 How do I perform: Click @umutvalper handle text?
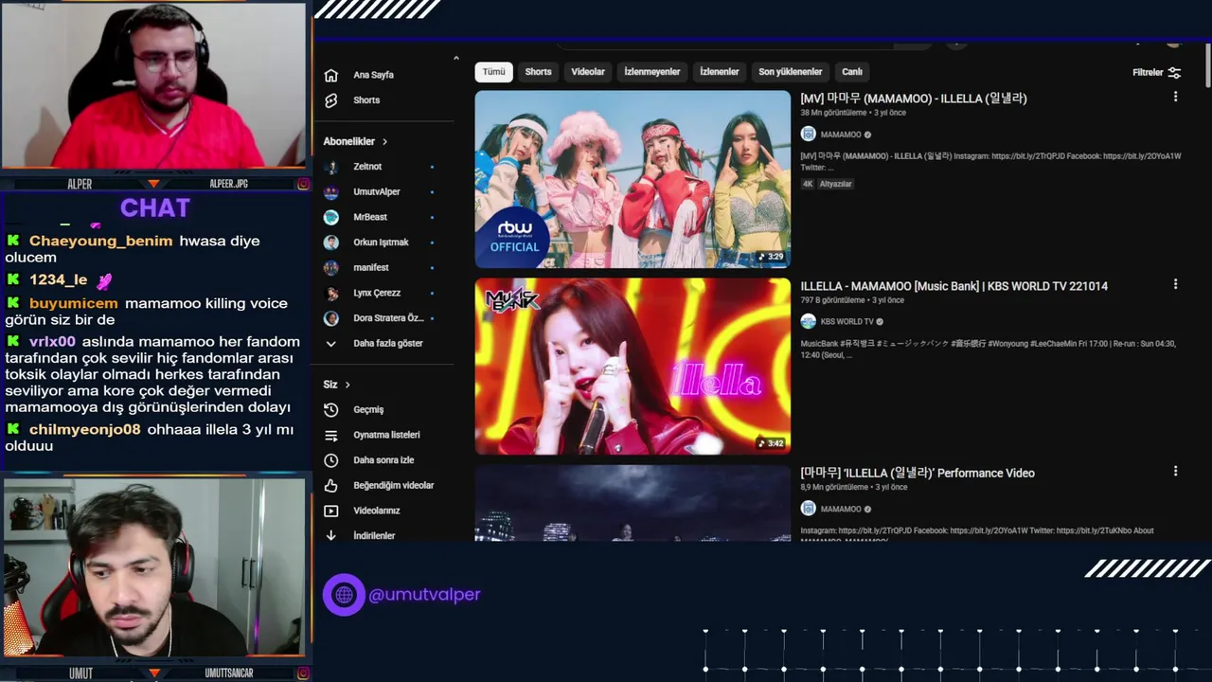[x=424, y=595]
